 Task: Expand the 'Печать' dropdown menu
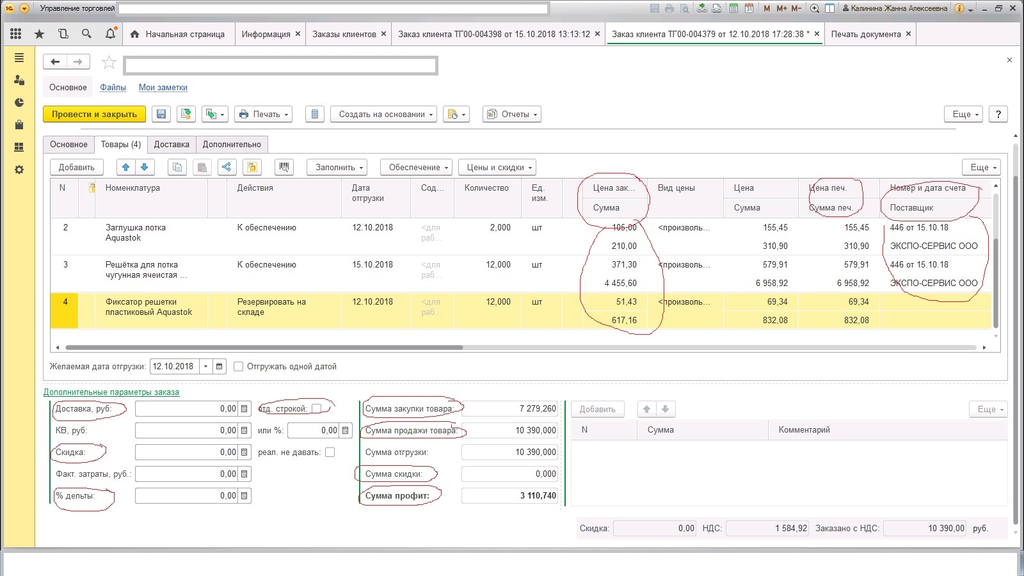coord(263,114)
